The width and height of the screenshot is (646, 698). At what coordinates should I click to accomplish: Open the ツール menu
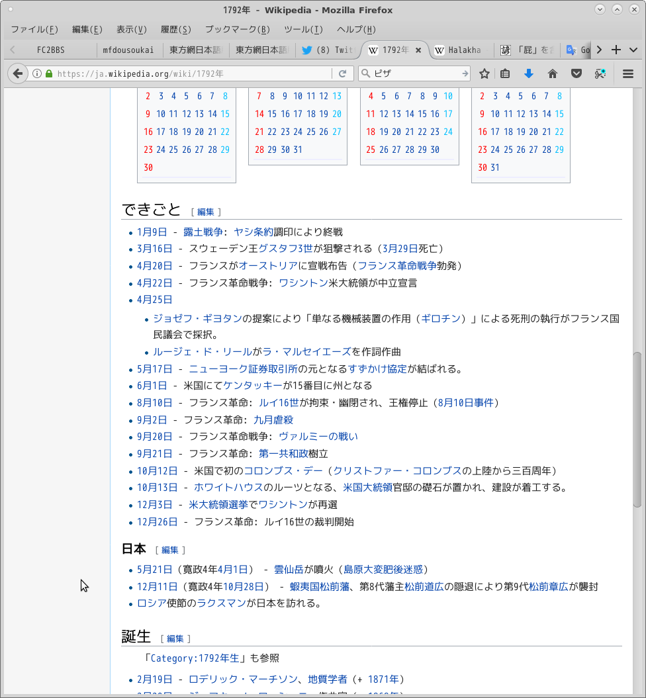[303, 29]
